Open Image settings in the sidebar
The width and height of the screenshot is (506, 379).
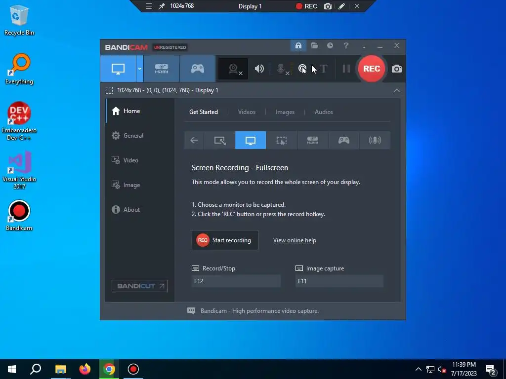(x=140, y=185)
